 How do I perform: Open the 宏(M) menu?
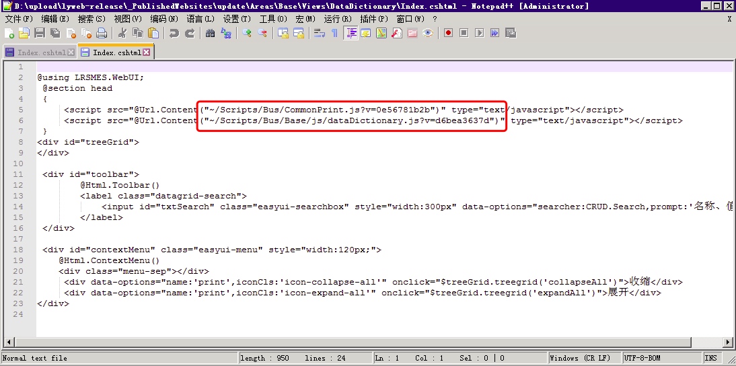pyautogui.click(x=305, y=19)
